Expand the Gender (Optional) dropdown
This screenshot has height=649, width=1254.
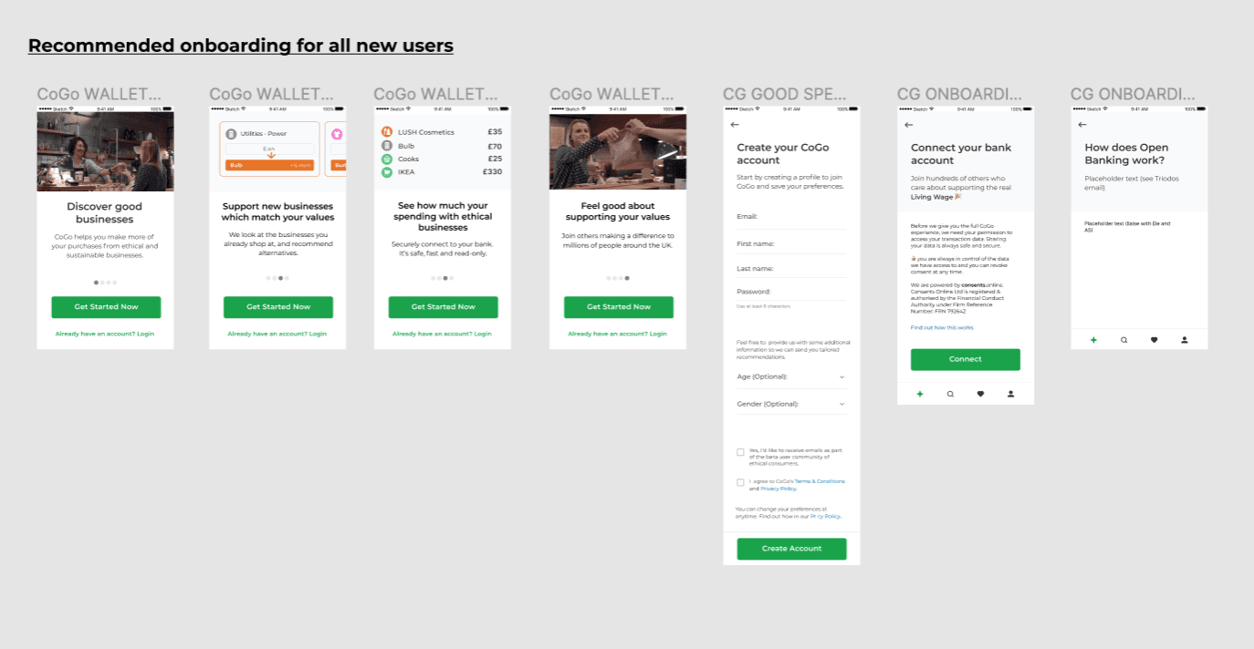pyautogui.click(x=791, y=404)
